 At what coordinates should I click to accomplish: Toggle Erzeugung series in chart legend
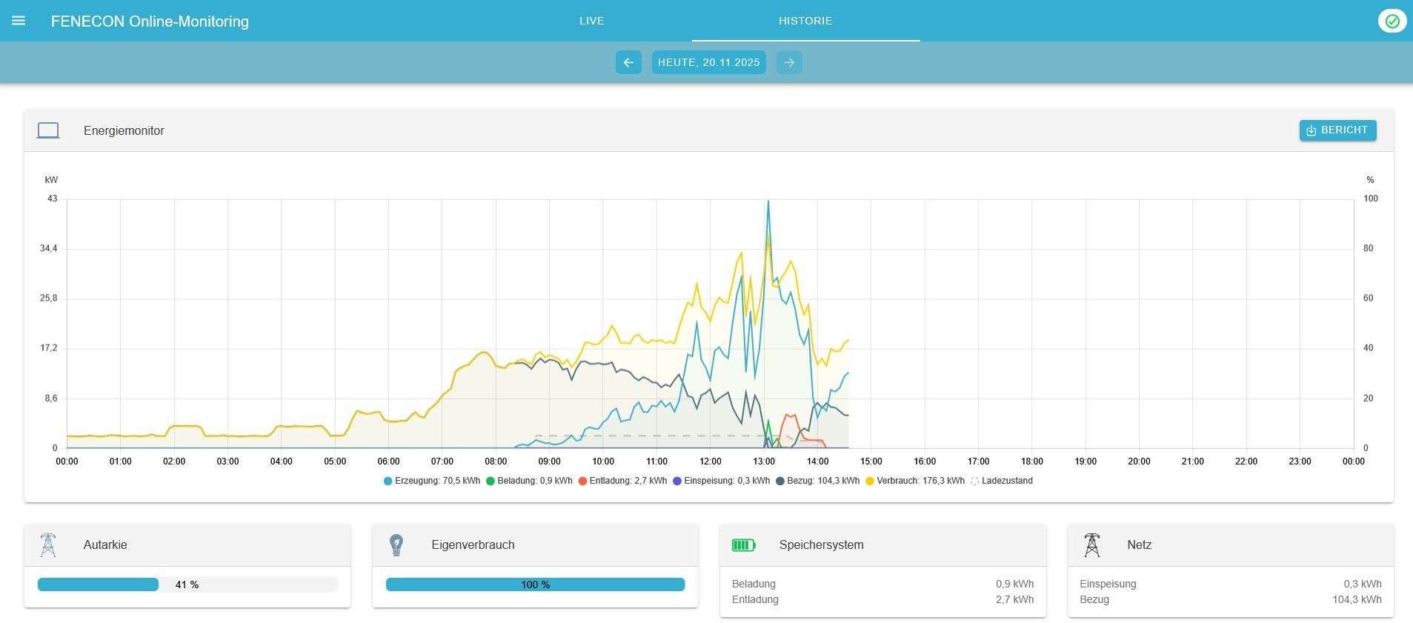[431, 481]
